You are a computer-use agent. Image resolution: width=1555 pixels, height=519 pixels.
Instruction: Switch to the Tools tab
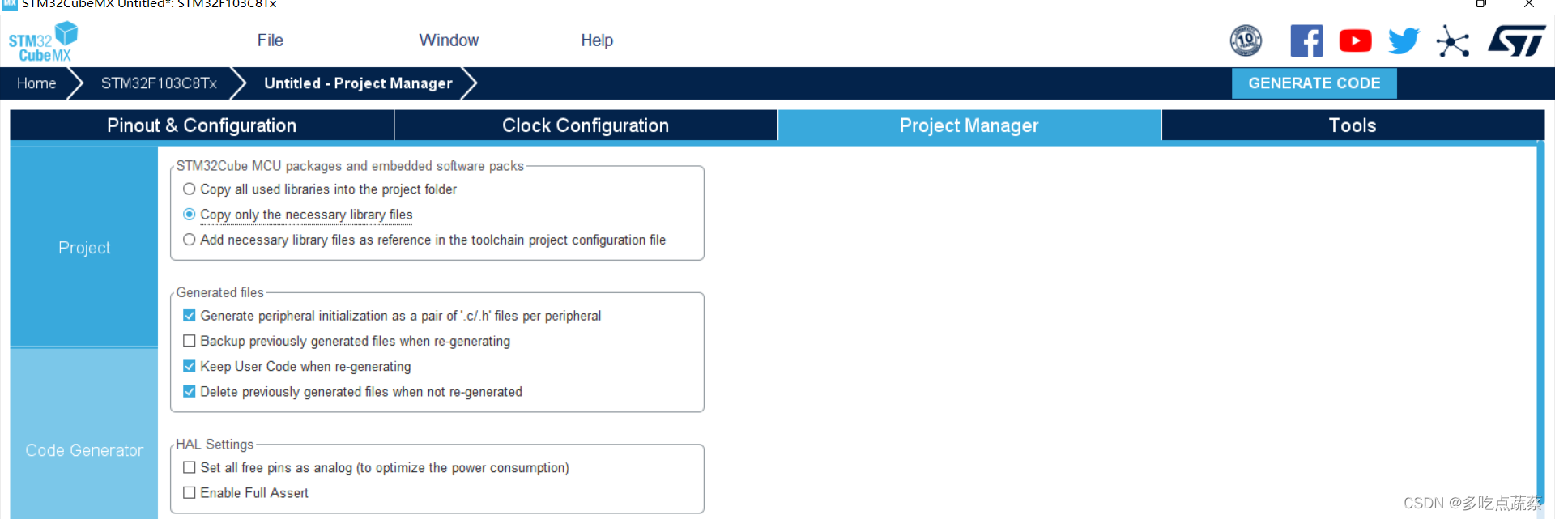tap(1353, 125)
